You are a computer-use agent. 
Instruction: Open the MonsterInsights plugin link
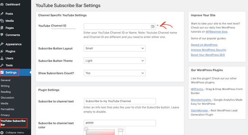point(201,100)
